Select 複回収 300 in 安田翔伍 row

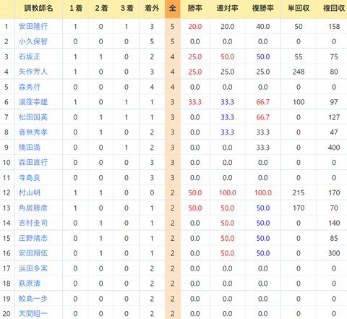coord(334,253)
